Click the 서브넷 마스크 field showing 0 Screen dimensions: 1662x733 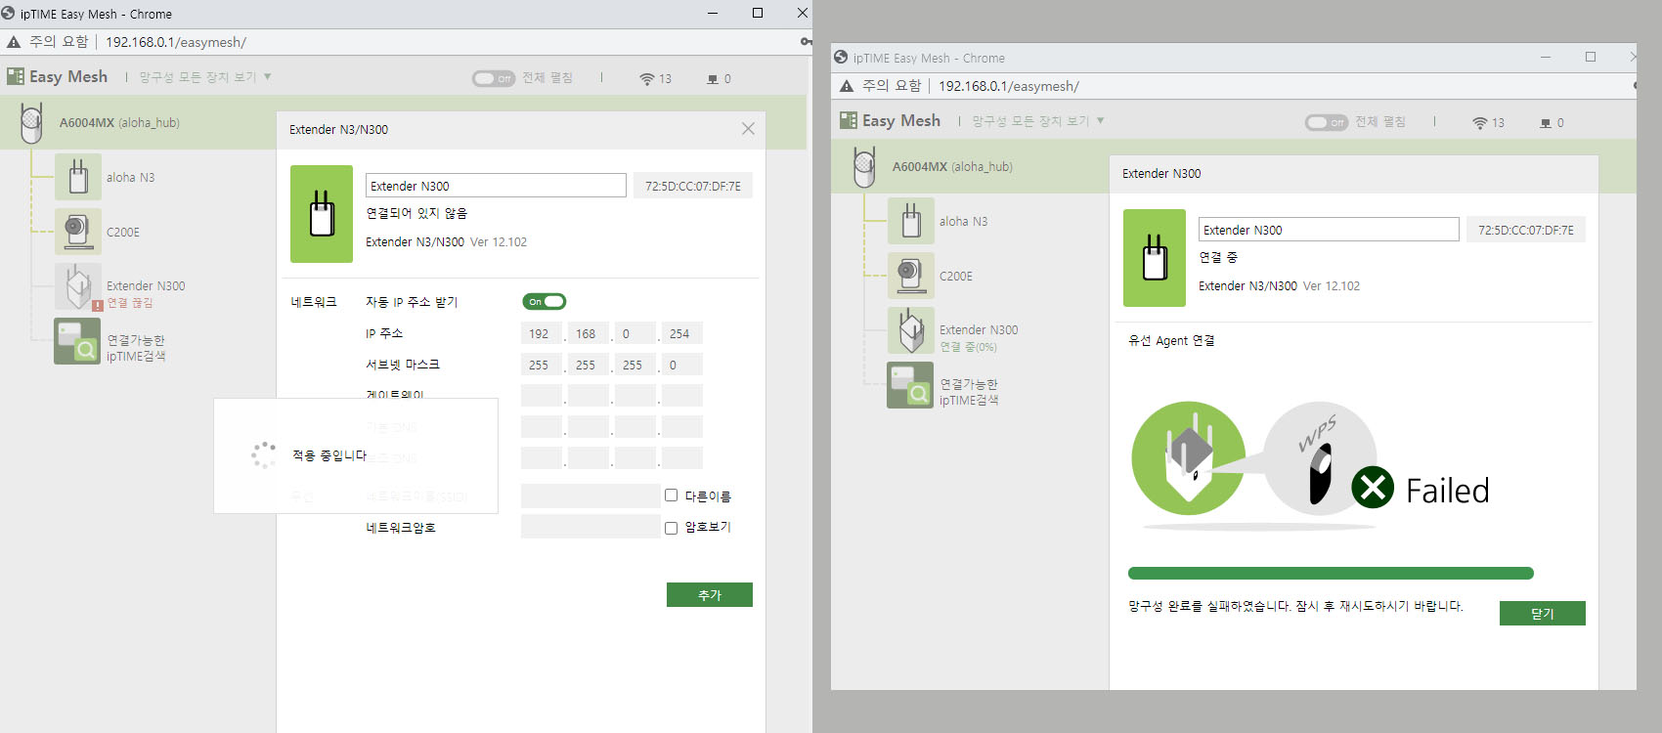682,365
